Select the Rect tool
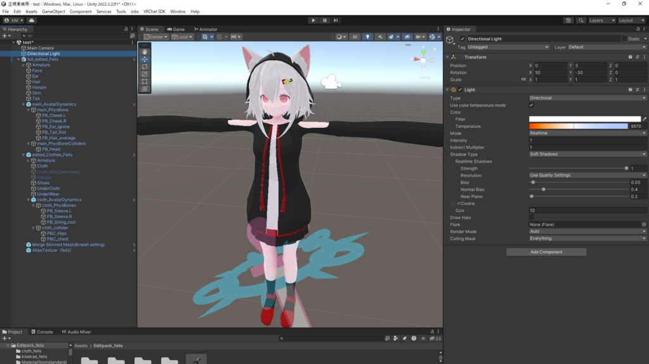This screenshot has width=649, height=364. (145, 82)
